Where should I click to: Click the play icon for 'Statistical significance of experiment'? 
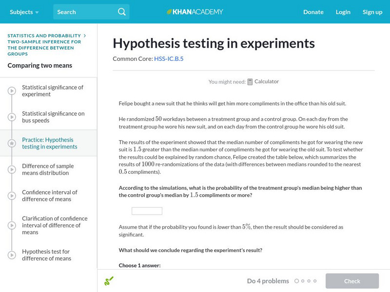(12, 91)
